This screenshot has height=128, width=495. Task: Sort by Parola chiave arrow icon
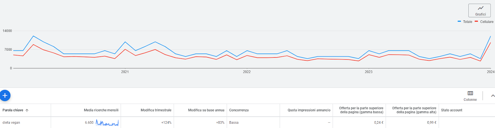pos(27,110)
